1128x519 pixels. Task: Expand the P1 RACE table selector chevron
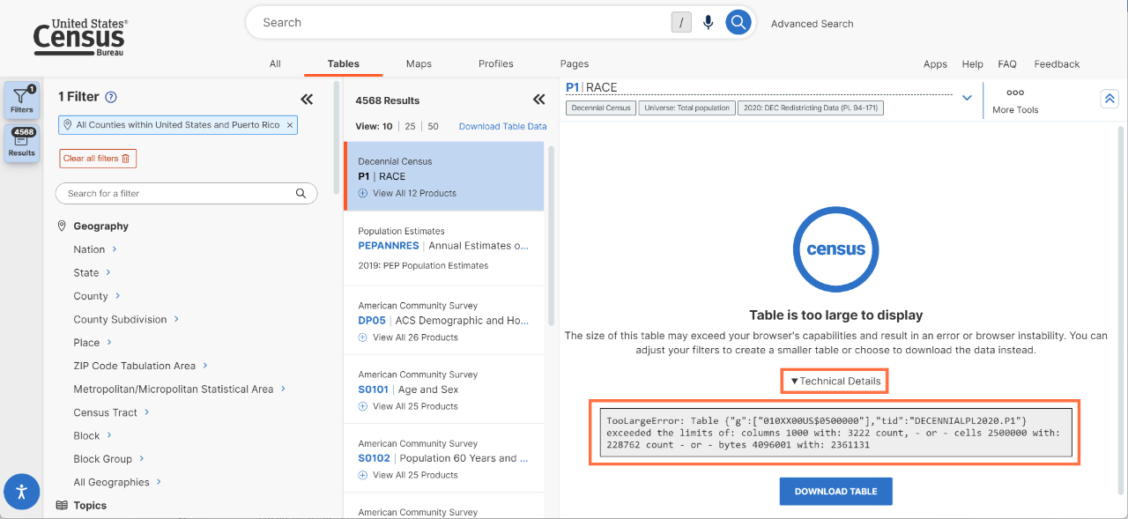967,98
